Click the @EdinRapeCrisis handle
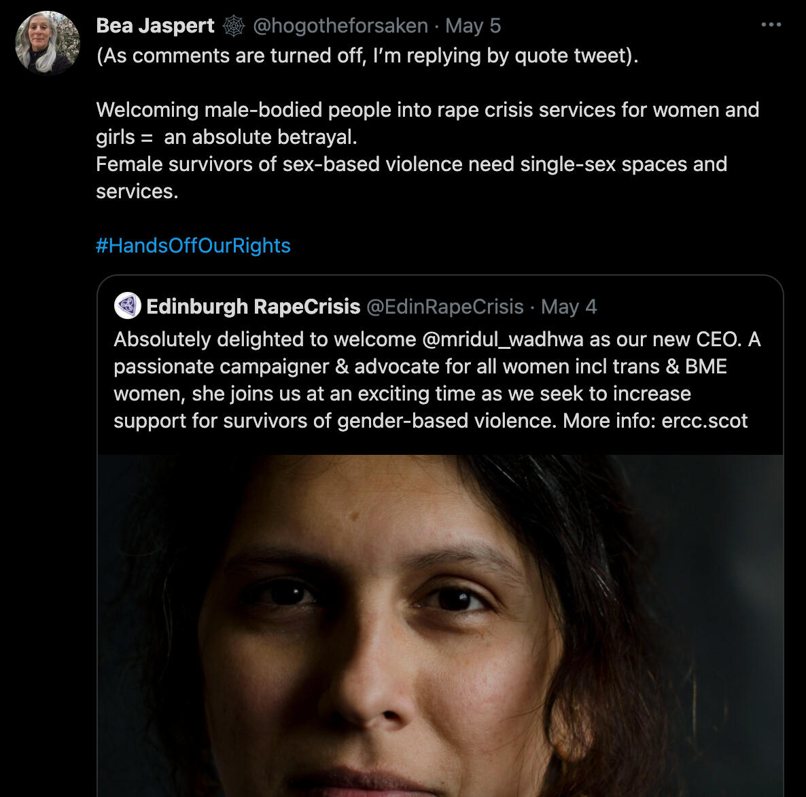806x797 pixels. [x=444, y=307]
